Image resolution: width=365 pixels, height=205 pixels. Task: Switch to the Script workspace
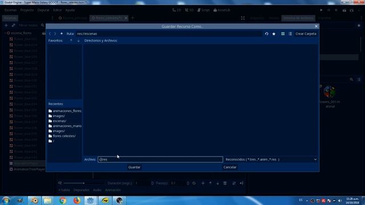204,10
